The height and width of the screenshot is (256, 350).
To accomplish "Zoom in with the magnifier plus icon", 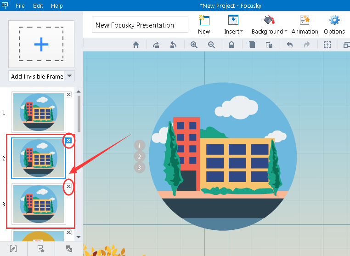I will coord(194,45).
